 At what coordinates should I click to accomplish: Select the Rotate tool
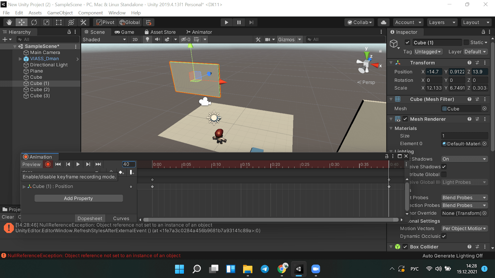click(34, 22)
